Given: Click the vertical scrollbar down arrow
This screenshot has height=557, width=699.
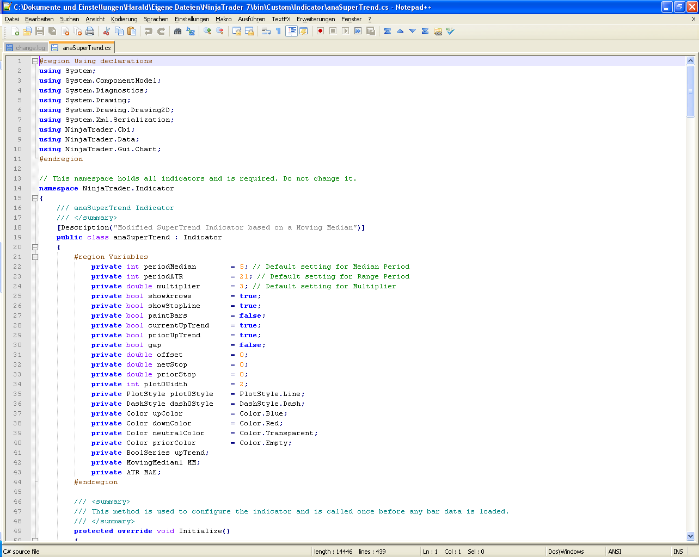Looking at the screenshot, I should coord(691,536).
